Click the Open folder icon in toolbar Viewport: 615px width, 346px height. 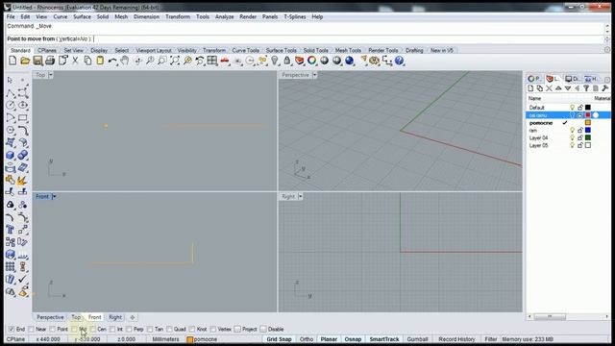(x=25, y=61)
